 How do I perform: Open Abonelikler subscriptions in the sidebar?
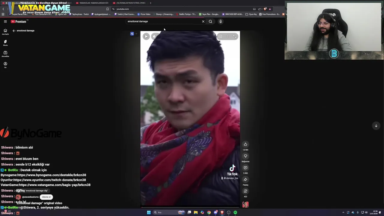coord(5,54)
